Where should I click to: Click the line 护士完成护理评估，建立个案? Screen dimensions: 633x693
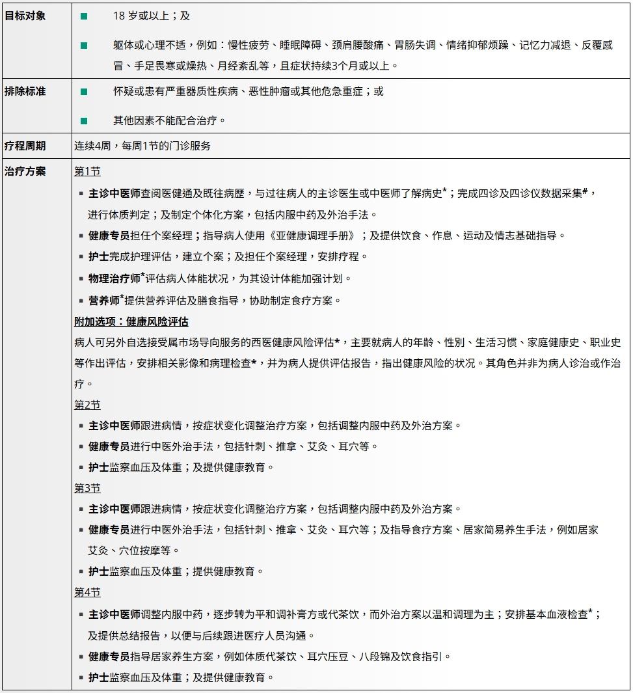coord(228,257)
